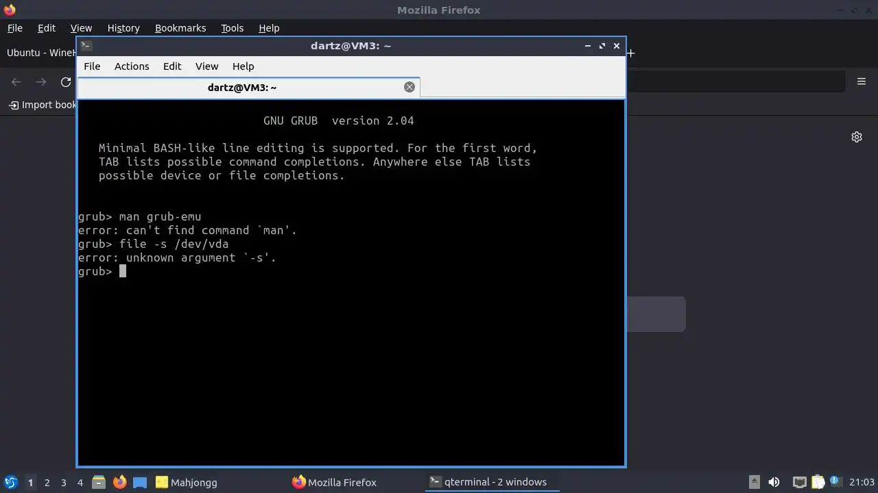Click the Firefox logo in title bar
Image resolution: width=878 pixels, height=493 pixels.
(x=9, y=10)
